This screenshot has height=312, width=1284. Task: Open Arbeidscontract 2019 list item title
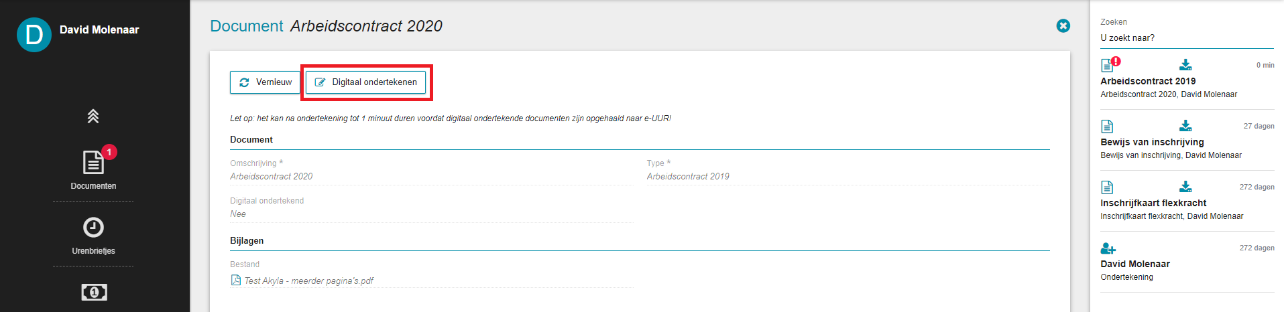1148,81
